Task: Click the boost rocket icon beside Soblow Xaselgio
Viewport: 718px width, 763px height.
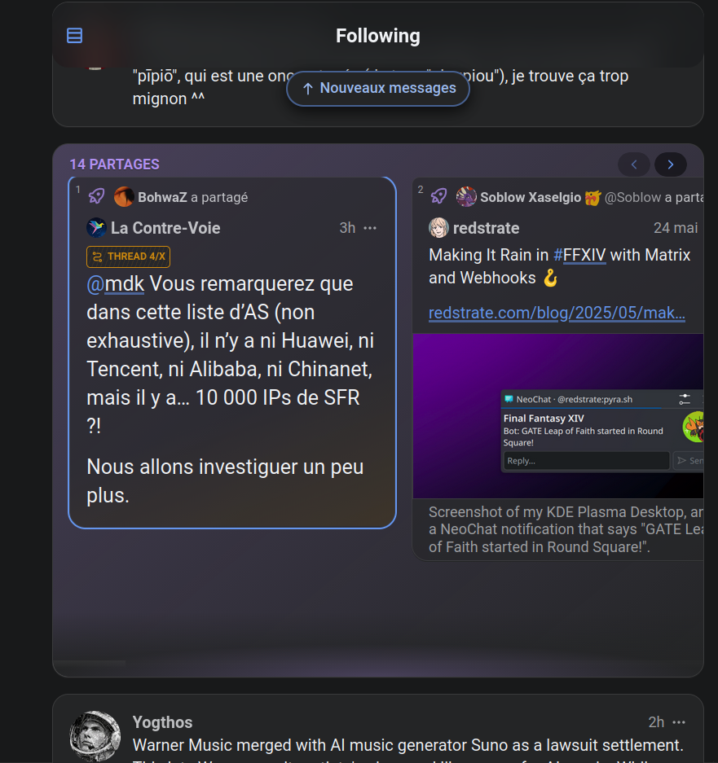Action: tap(439, 196)
